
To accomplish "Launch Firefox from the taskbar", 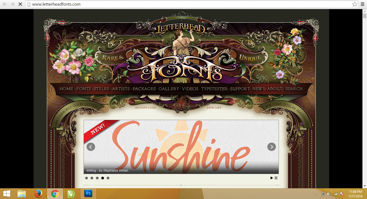I will (38, 194).
